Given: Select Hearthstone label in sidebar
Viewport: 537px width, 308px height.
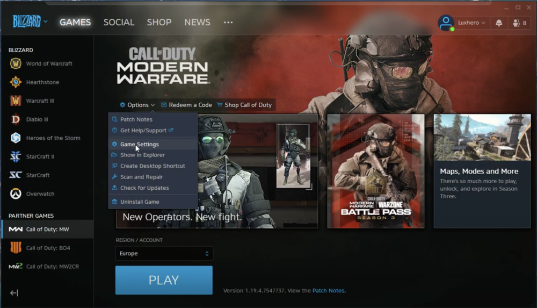Looking at the screenshot, I should (43, 82).
